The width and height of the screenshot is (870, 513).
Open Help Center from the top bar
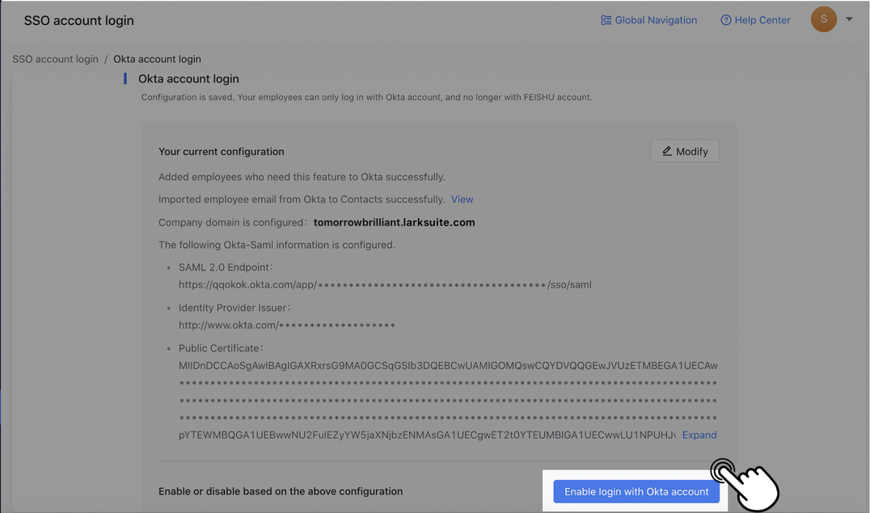tap(763, 19)
